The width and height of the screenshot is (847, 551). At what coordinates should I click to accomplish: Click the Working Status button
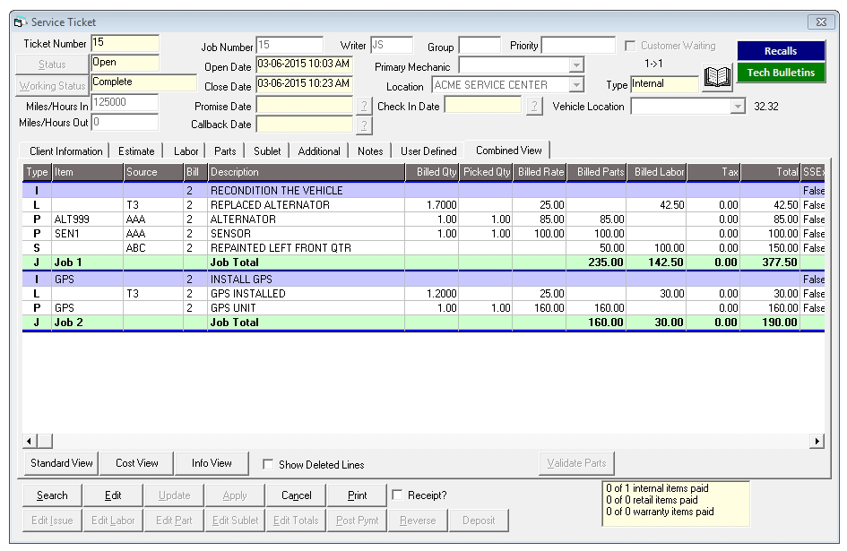tap(52, 85)
